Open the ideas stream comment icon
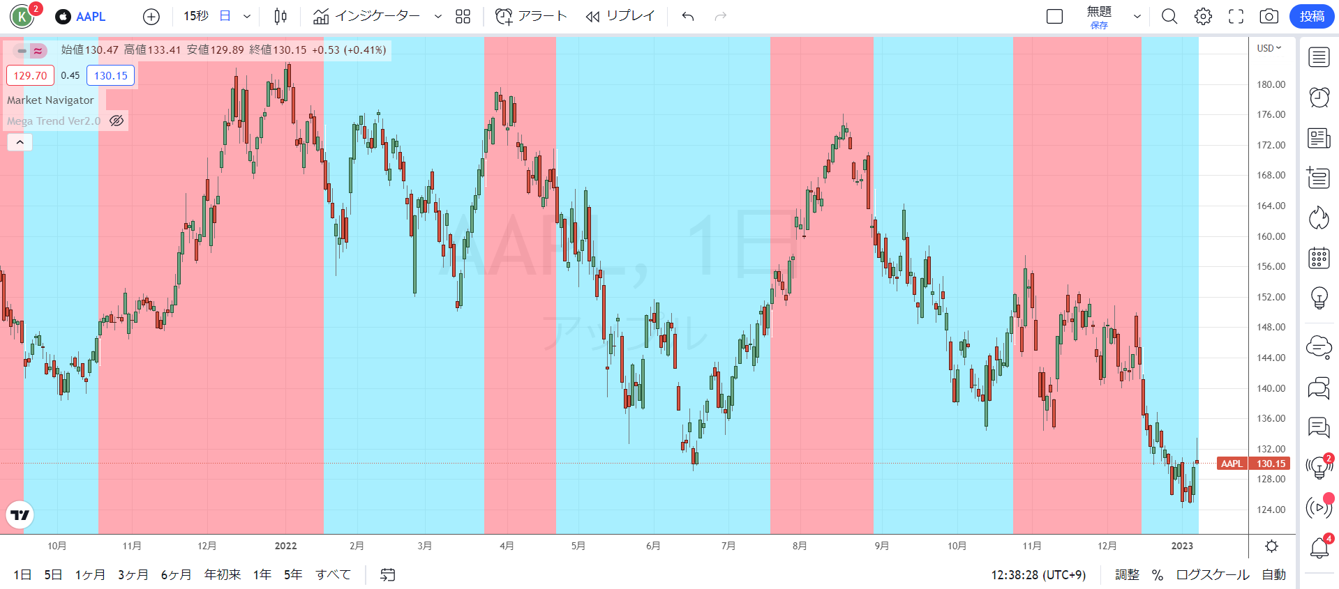This screenshot has height=589, width=1339. (x=1319, y=427)
